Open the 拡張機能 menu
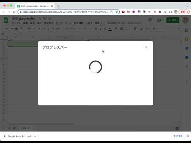 coord(78,23)
